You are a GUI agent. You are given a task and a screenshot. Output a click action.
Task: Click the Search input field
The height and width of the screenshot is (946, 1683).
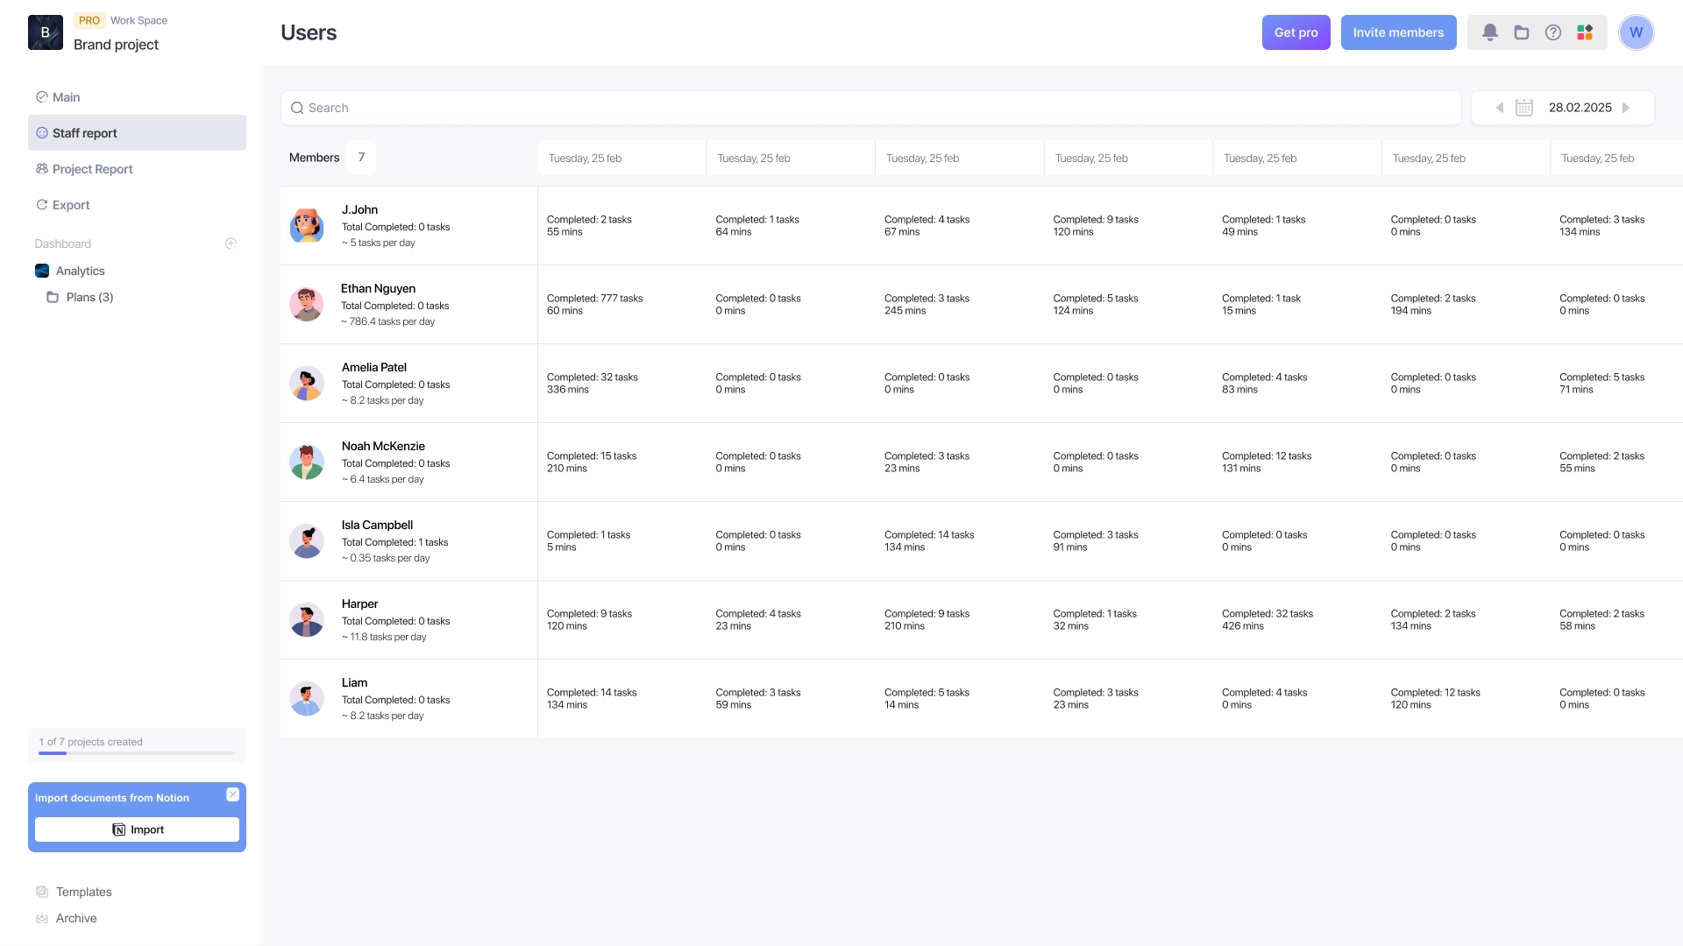point(870,108)
